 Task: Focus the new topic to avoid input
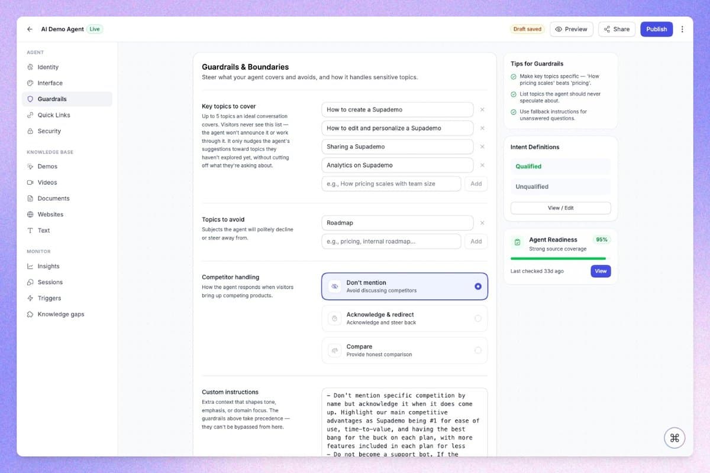[391, 241]
